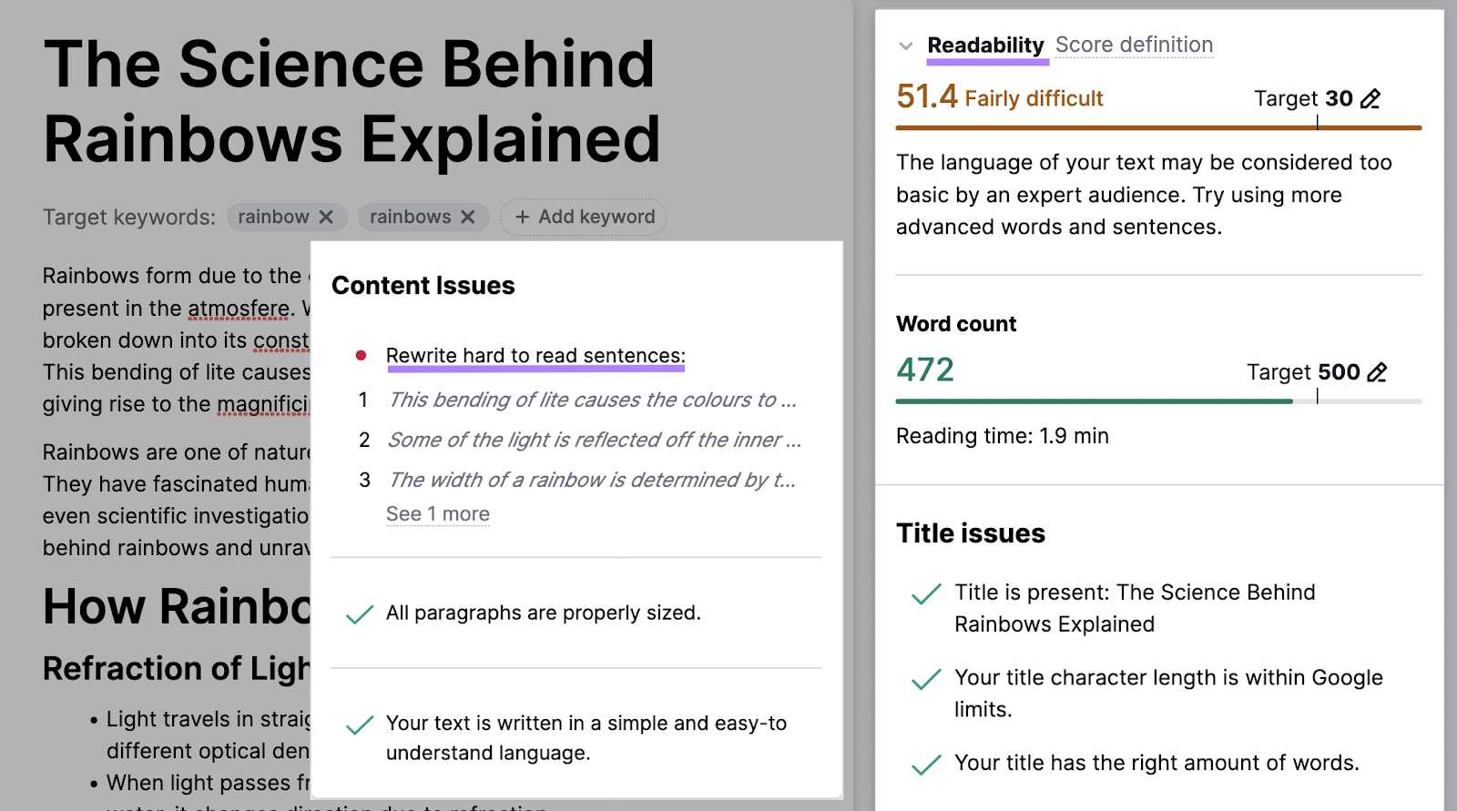
Task: Click the 'Target 500' label
Action: (x=1303, y=372)
